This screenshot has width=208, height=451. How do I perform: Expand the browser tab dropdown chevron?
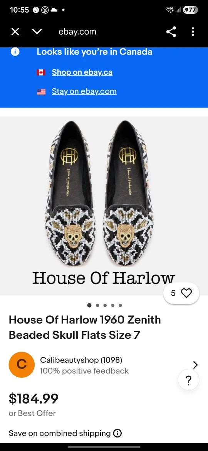37,32
